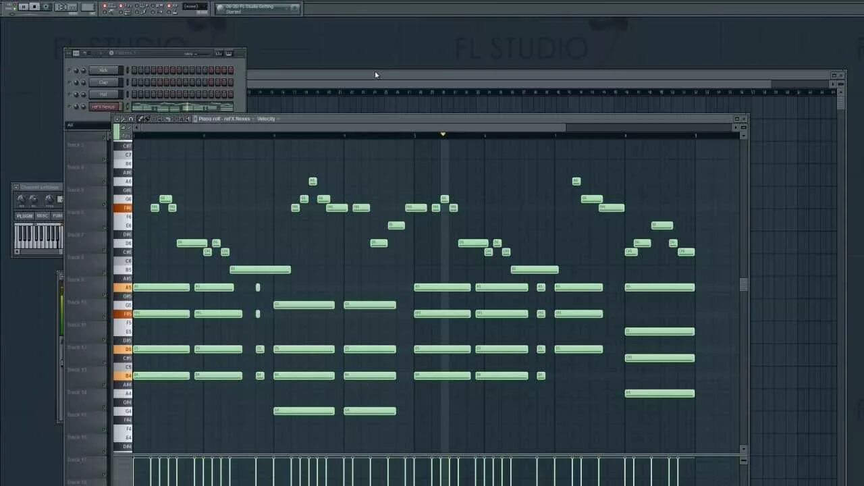
Task: Click the highlighted F#6 piano roll key
Action: [123, 208]
